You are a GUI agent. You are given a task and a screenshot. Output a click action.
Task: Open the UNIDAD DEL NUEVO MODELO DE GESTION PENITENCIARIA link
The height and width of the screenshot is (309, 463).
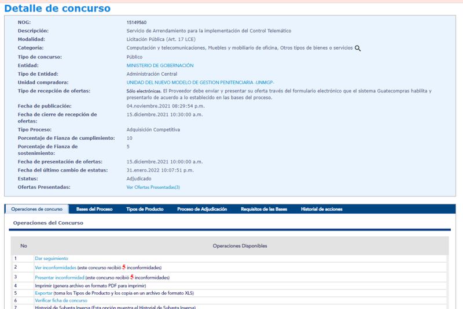tap(200, 83)
